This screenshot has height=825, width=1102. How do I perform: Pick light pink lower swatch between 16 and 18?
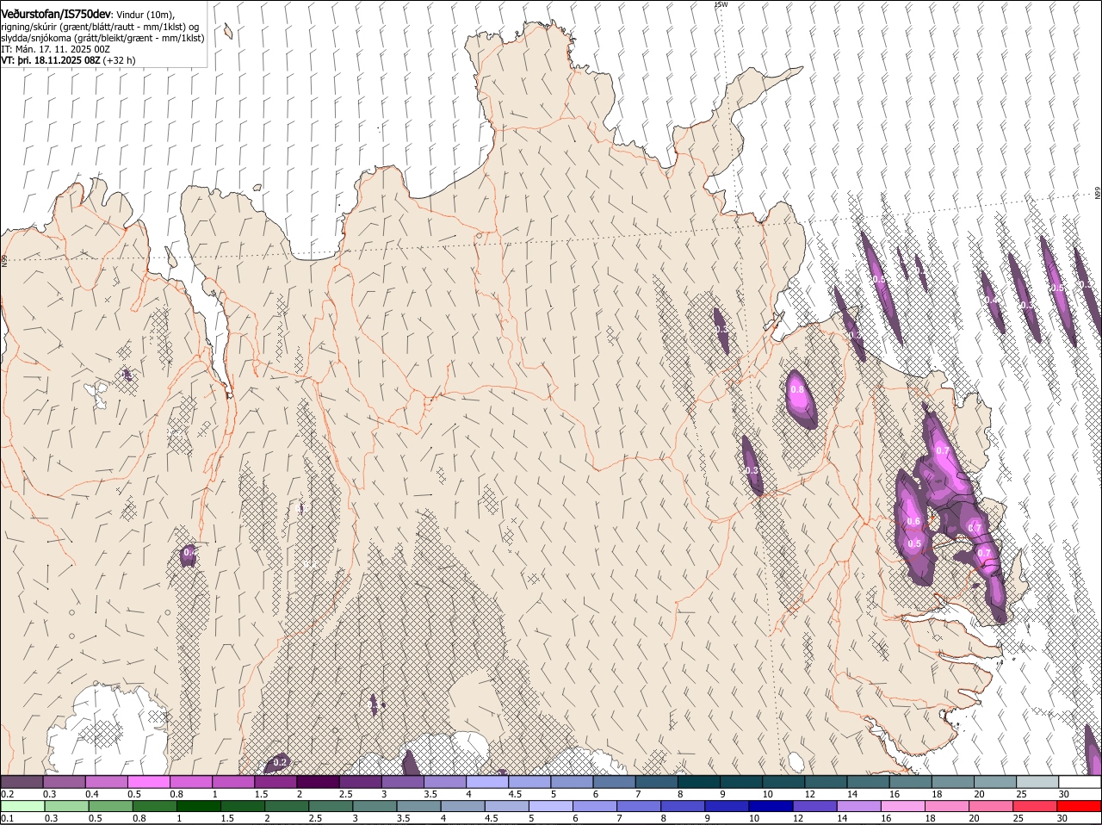903,806
